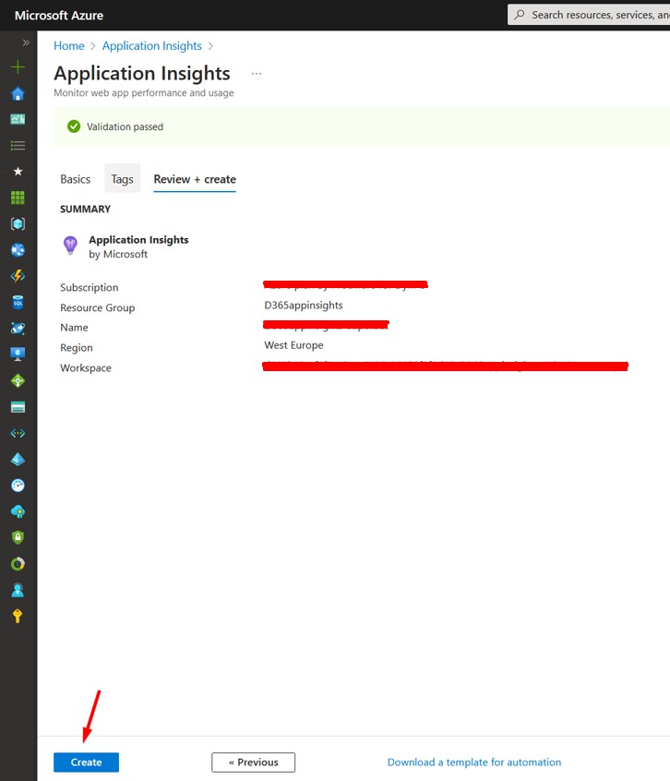Click the Microsoft Azure logo text
This screenshot has width=670, height=781.
(x=59, y=16)
